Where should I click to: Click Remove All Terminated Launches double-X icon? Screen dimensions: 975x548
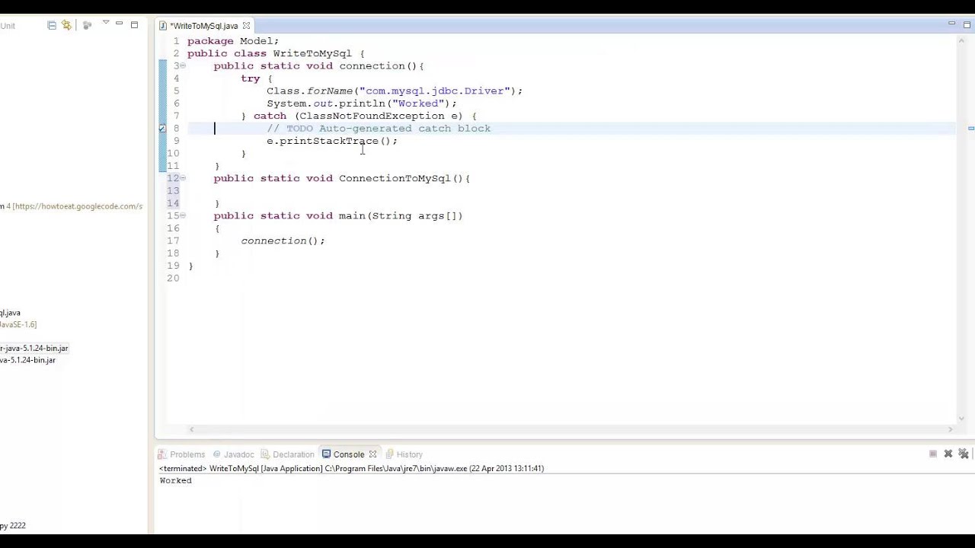[x=964, y=454]
